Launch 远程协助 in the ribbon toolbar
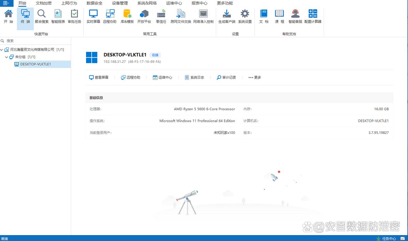 110,16
